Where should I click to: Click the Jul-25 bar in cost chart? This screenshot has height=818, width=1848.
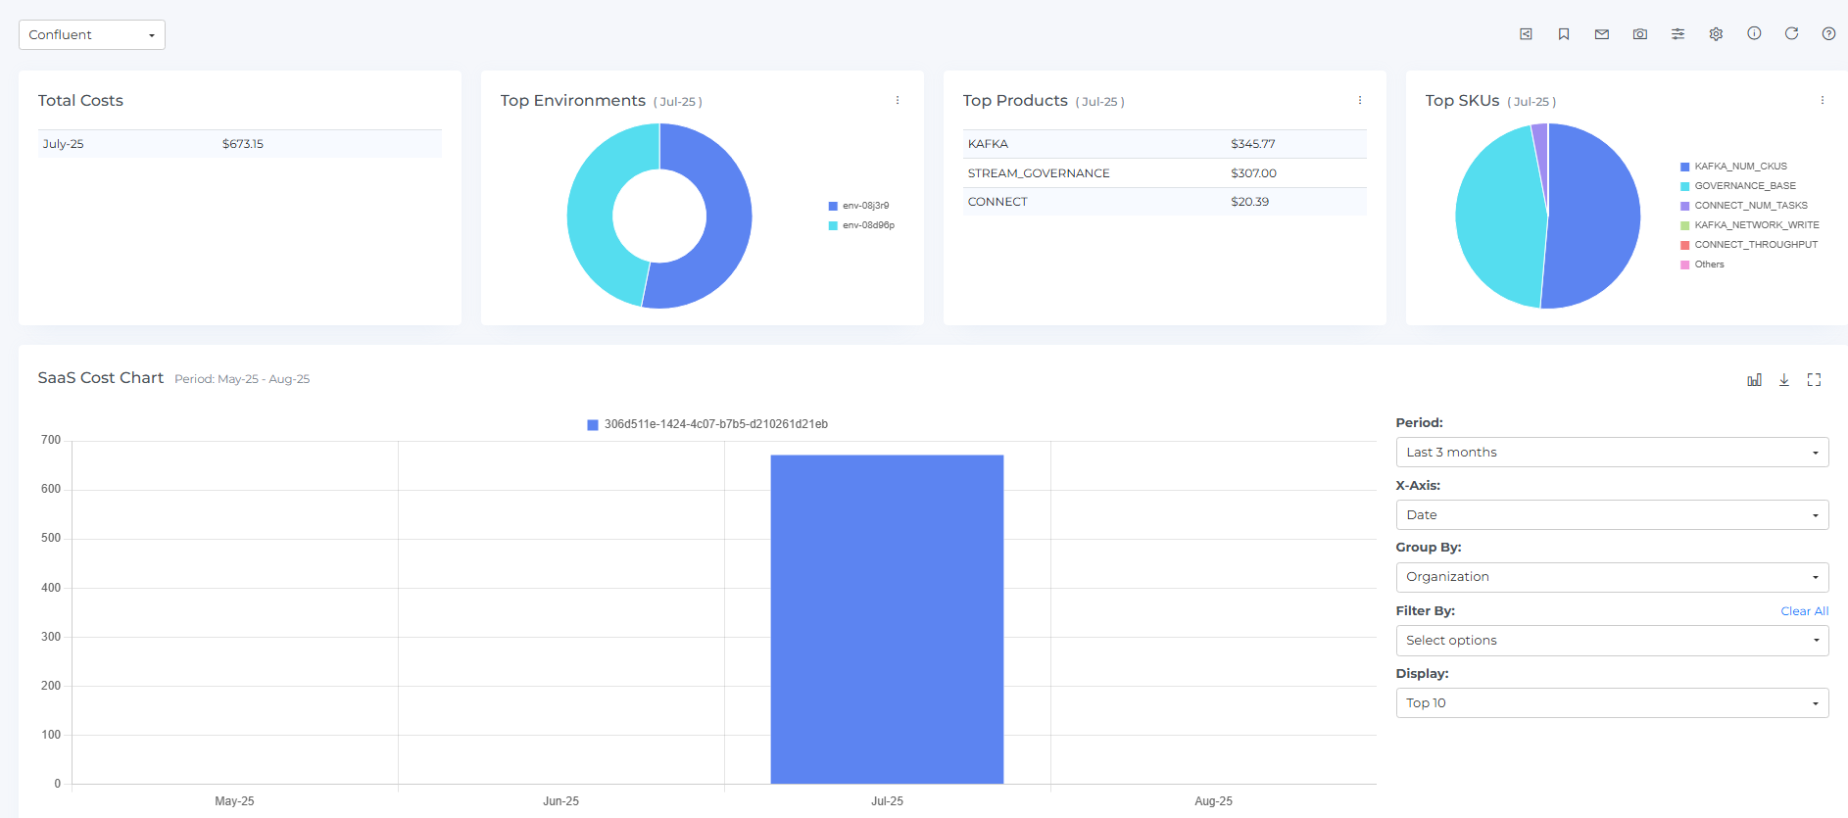(x=887, y=619)
